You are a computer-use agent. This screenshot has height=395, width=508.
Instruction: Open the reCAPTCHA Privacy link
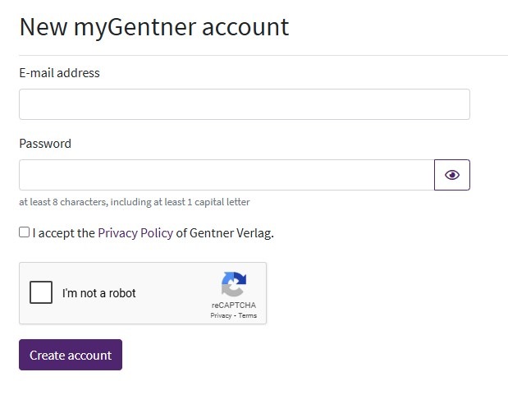221,315
